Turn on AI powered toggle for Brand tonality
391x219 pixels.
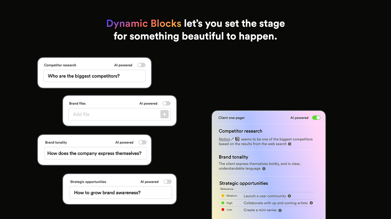point(143,142)
